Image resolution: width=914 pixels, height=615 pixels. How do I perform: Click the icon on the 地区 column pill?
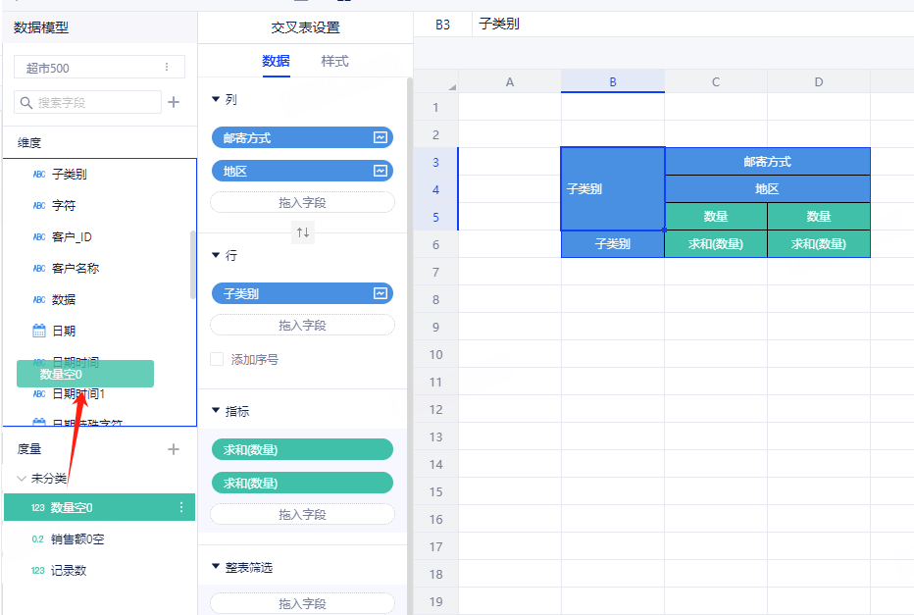tap(380, 172)
